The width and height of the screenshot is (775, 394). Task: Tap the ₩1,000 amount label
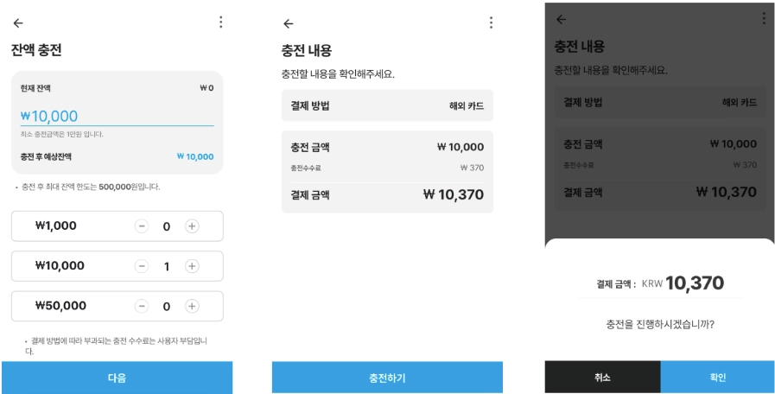click(57, 226)
